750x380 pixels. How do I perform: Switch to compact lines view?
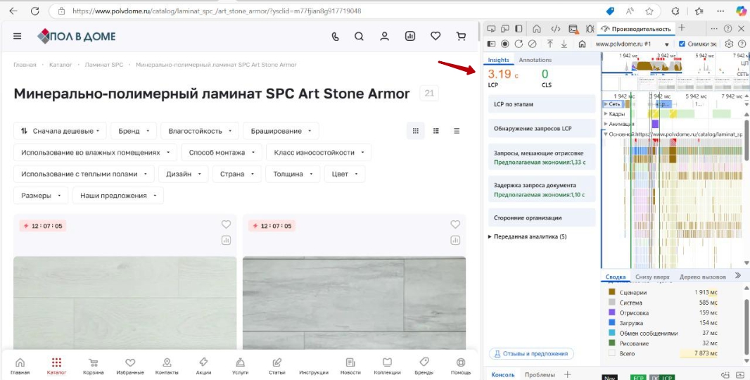pos(457,131)
